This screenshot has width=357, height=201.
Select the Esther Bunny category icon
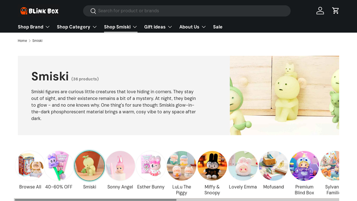coord(151,166)
